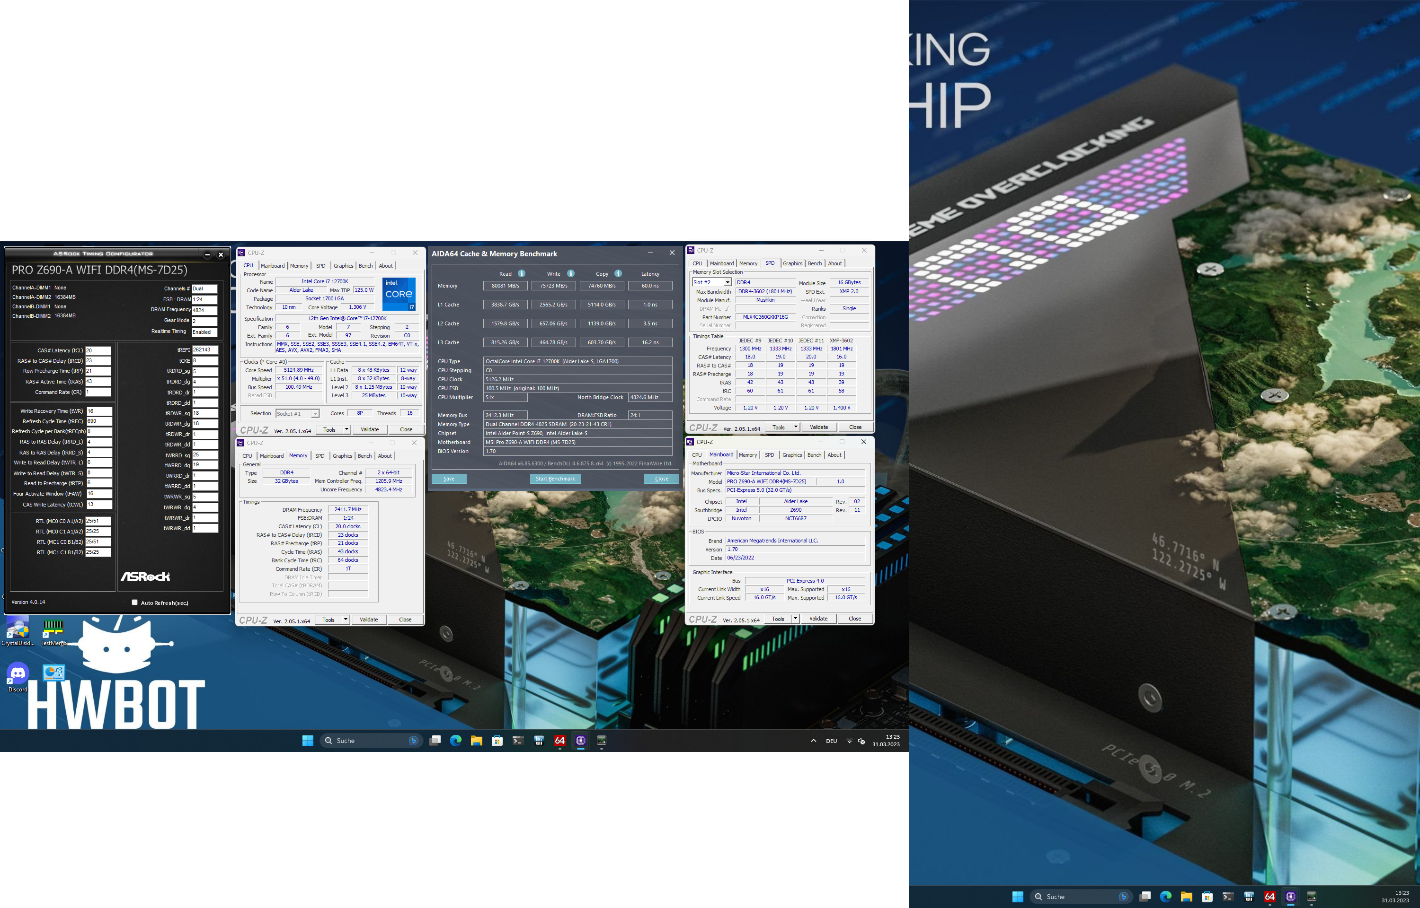Switch to Bench tab in CPU-Z processor window
This screenshot has height=908, width=1420.
(x=366, y=266)
